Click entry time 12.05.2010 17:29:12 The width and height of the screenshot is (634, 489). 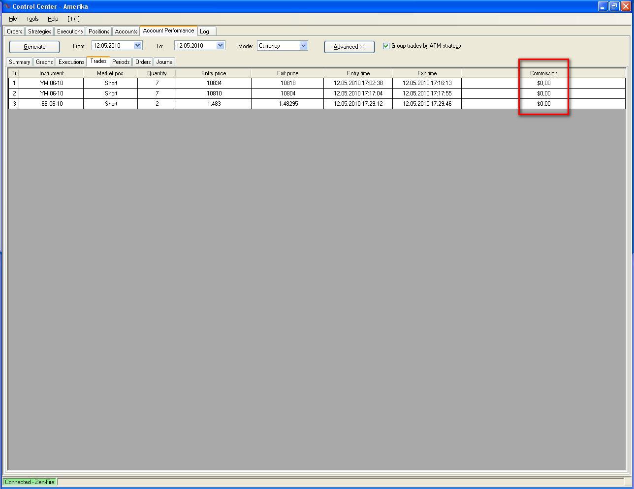coord(358,104)
